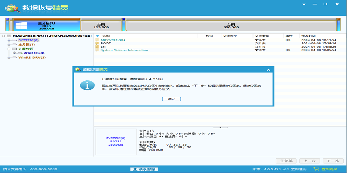Select WinRE_DRV(3) in the partition tree
Screen dimensions: 347x173
pyautogui.click(x=32, y=57)
